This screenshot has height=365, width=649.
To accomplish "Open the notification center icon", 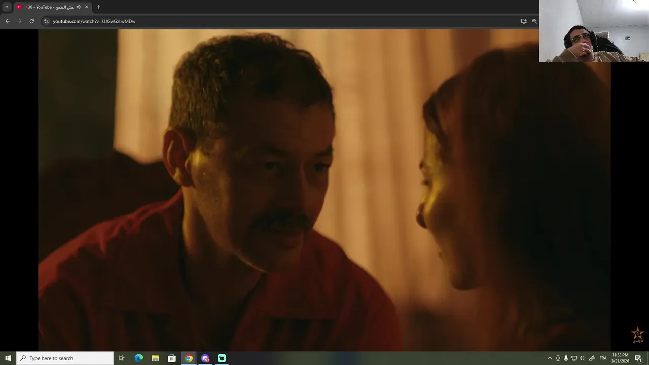I will click(638, 358).
